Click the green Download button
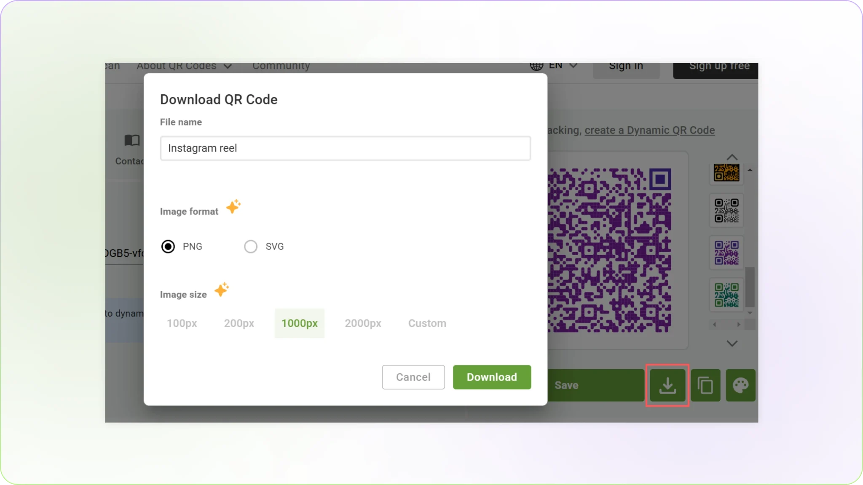 [x=492, y=377]
